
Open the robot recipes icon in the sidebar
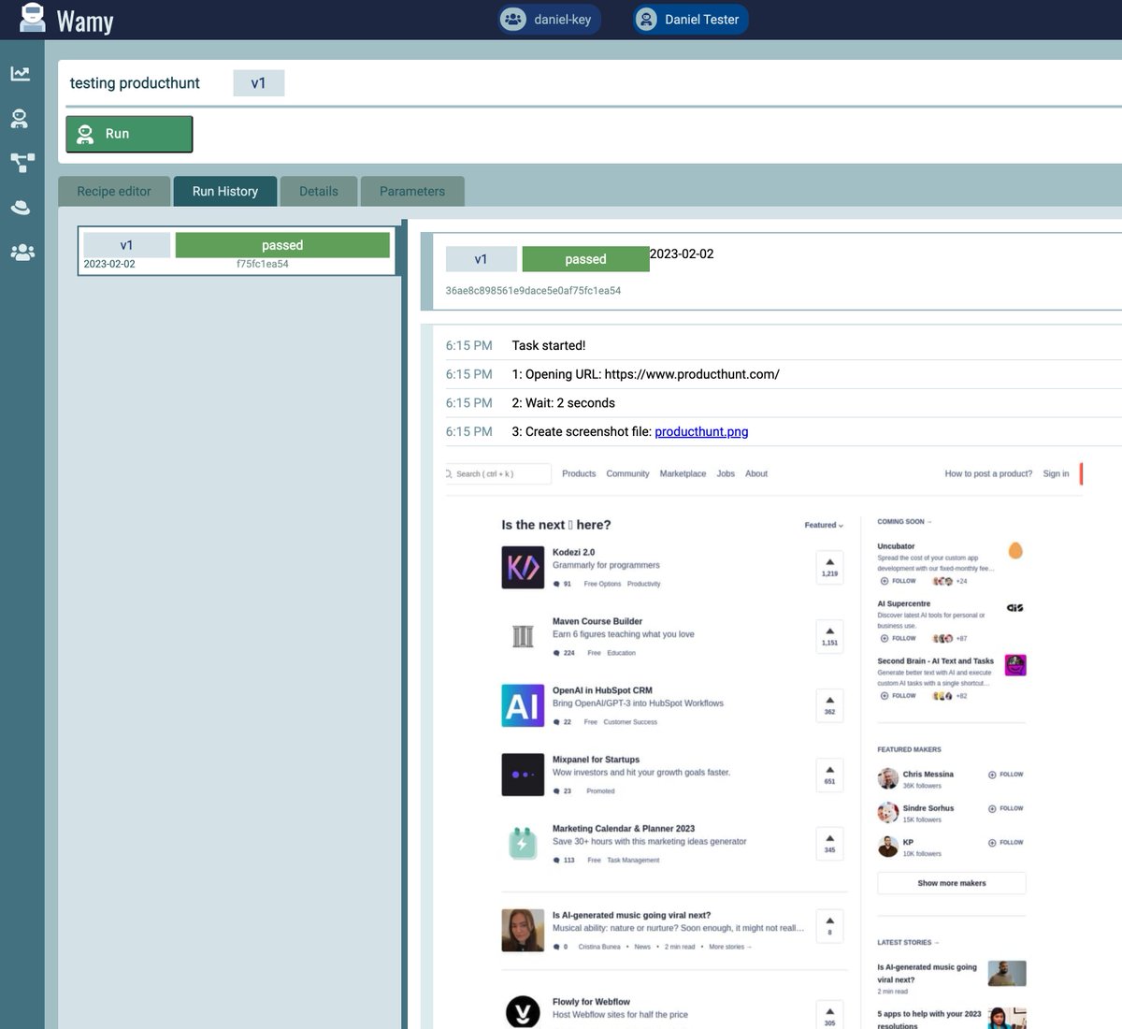click(21, 119)
